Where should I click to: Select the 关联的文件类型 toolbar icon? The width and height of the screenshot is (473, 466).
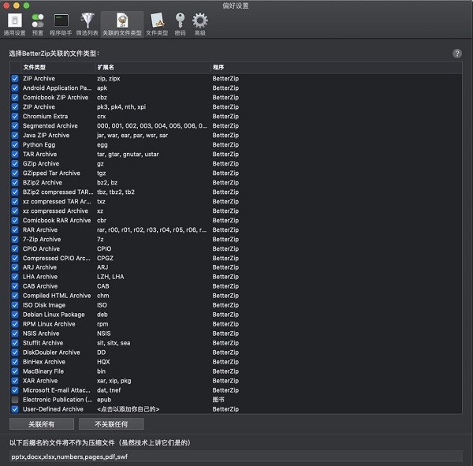coord(122,24)
